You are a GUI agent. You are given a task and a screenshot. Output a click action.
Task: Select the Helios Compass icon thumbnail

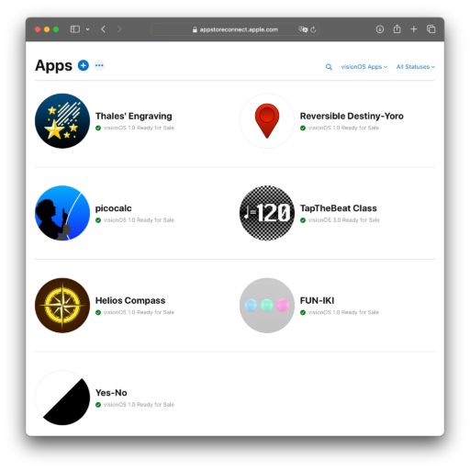62,306
